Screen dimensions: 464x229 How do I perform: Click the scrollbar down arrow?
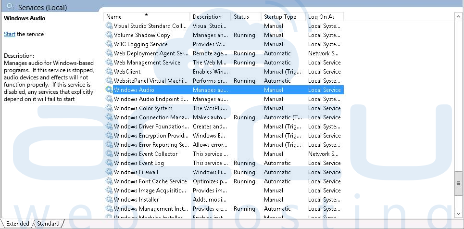click(458, 213)
